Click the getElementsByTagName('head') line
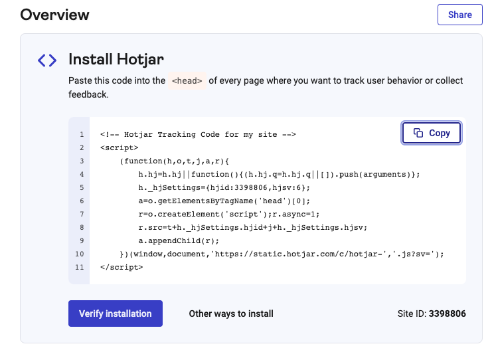The image size is (492, 358). tap(224, 201)
